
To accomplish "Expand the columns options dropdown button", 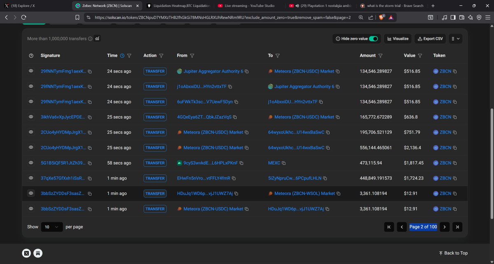I will click(x=455, y=39).
